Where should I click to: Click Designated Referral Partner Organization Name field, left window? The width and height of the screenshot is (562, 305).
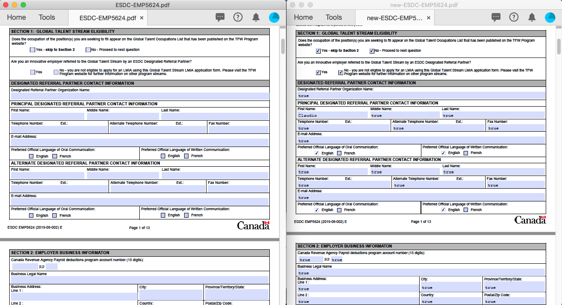coord(140,96)
